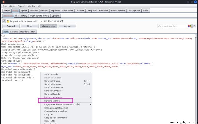Viewport: 198px width, 124px height.
Task: Switch to the Hex view tab
Action: point(33,32)
